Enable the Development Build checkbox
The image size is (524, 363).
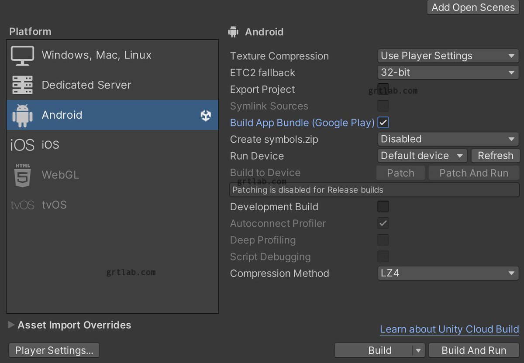tap(383, 206)
